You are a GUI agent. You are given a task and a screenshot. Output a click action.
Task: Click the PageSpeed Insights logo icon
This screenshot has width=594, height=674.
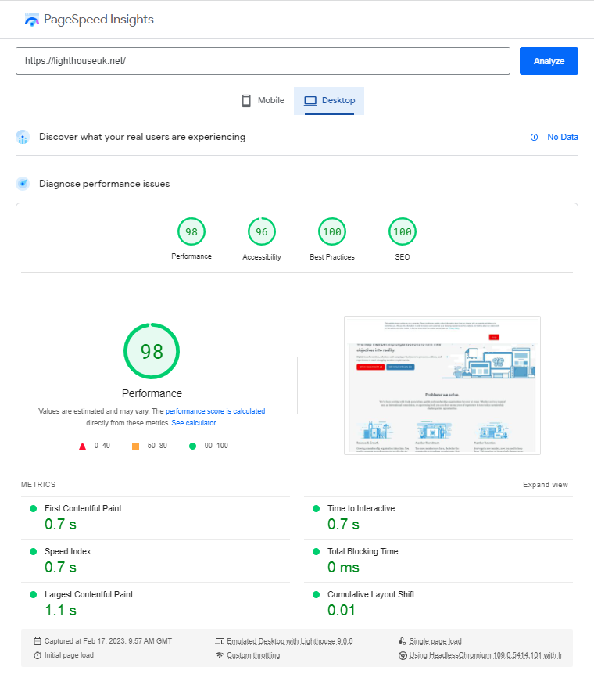[x=32, y=20]
